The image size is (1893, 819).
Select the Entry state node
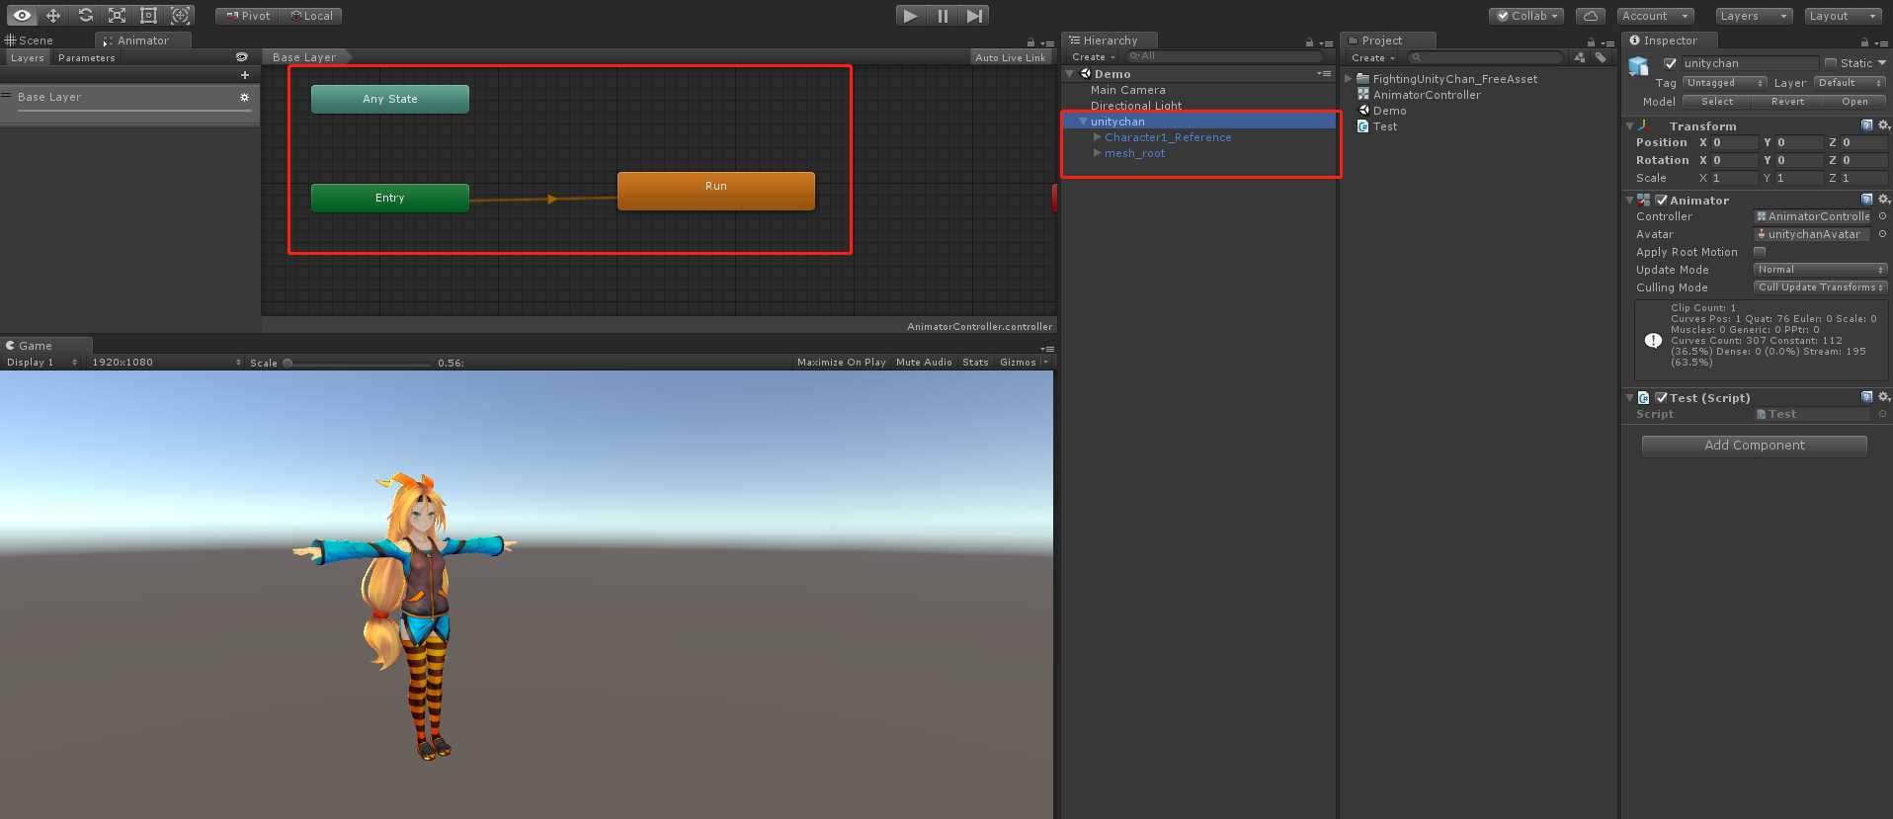(390, 198)
